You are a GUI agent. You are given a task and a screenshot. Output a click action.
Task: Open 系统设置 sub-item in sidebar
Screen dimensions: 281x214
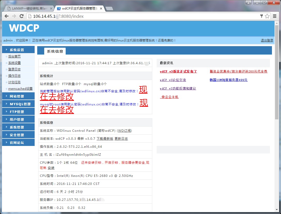pyautogui.click(x=14, y=63)
